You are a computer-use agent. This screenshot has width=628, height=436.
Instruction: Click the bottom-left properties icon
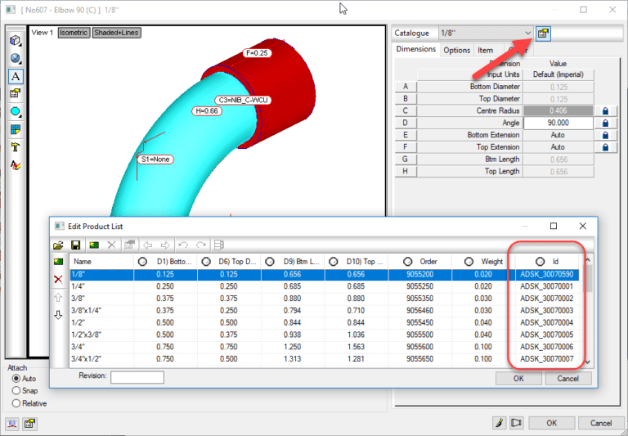(x=29, y=423)
